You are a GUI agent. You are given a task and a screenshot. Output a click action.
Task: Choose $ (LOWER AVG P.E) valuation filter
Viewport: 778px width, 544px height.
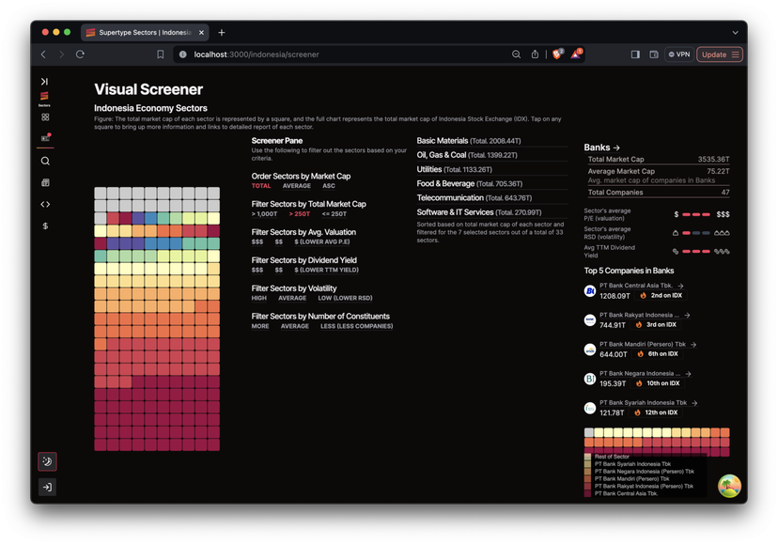322,242
